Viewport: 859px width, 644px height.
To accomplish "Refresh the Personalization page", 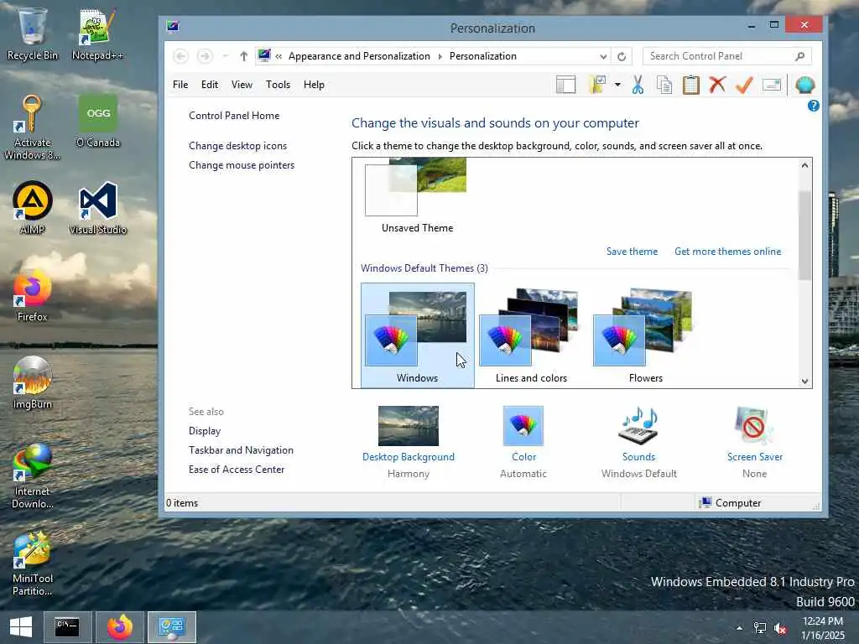I will pyautogui.click(x=622, y=56).
